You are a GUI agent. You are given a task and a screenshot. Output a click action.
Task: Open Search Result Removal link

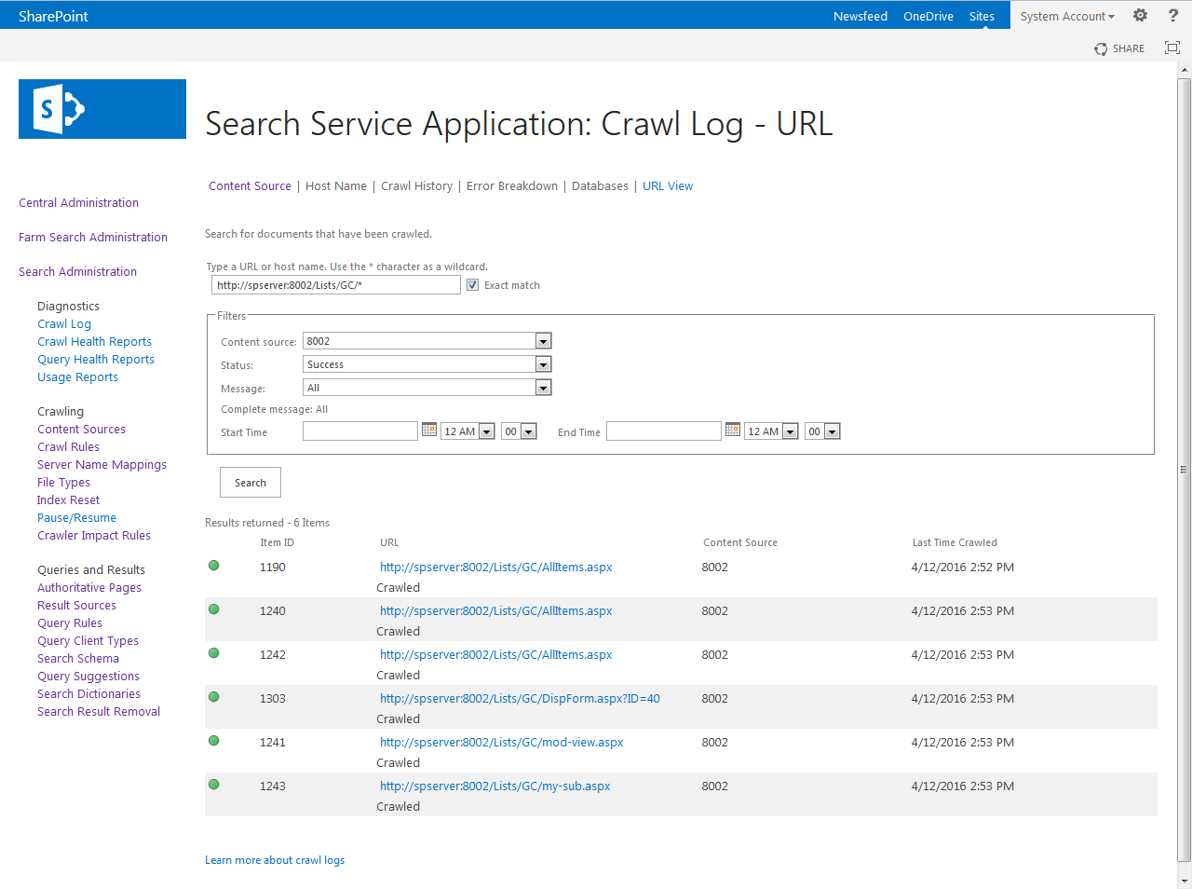pyautogui.click(x=99, y=712)
